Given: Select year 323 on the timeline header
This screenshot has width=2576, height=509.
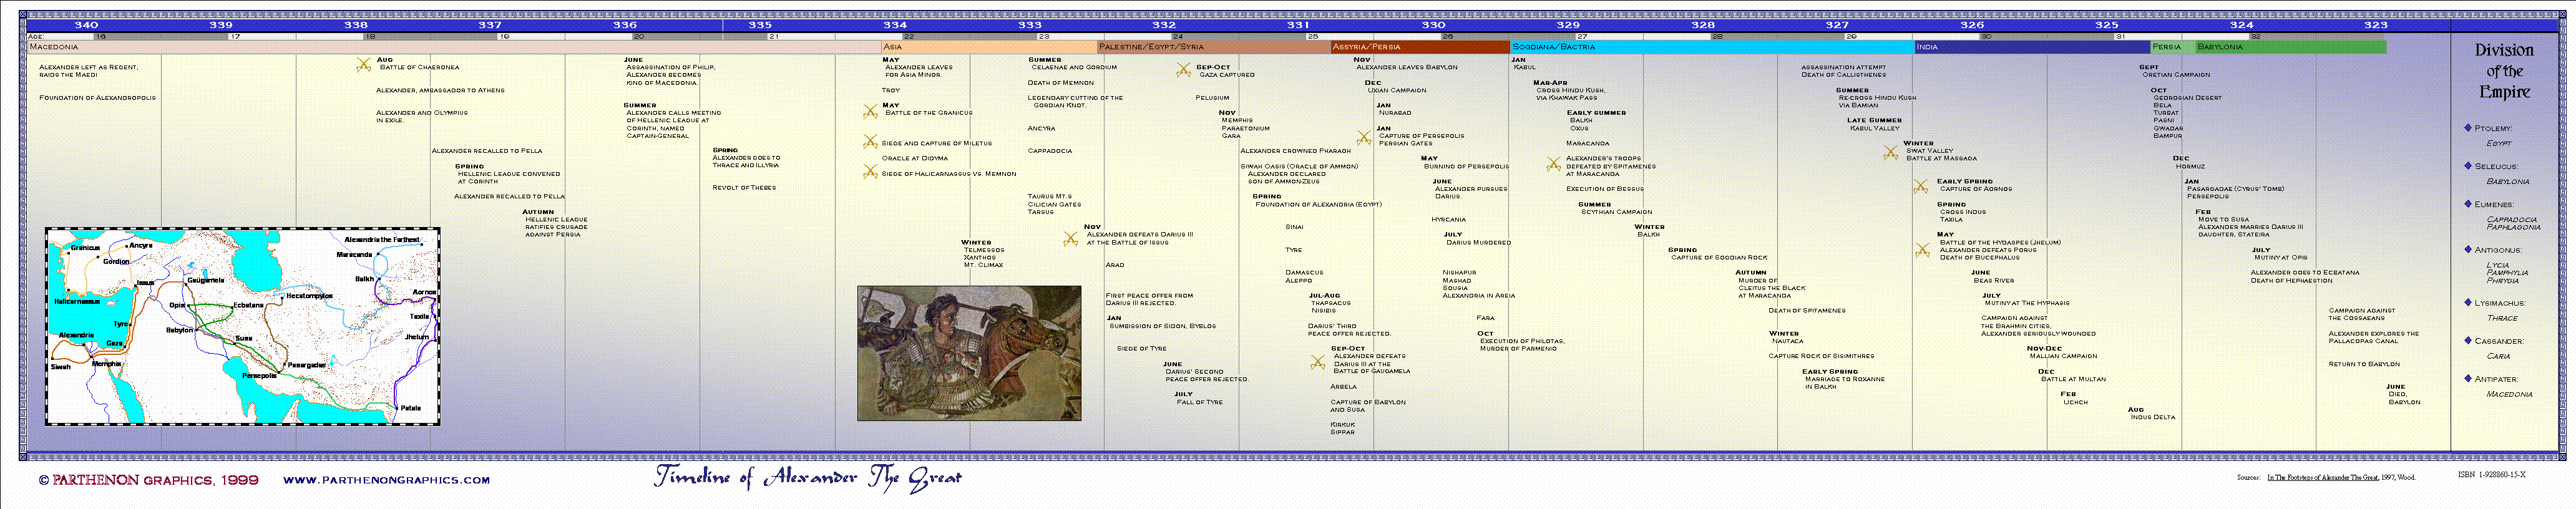Looking at the screenshot, I should click(2376, 25).
